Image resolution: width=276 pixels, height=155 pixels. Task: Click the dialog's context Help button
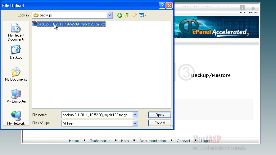tap(162, 6)
